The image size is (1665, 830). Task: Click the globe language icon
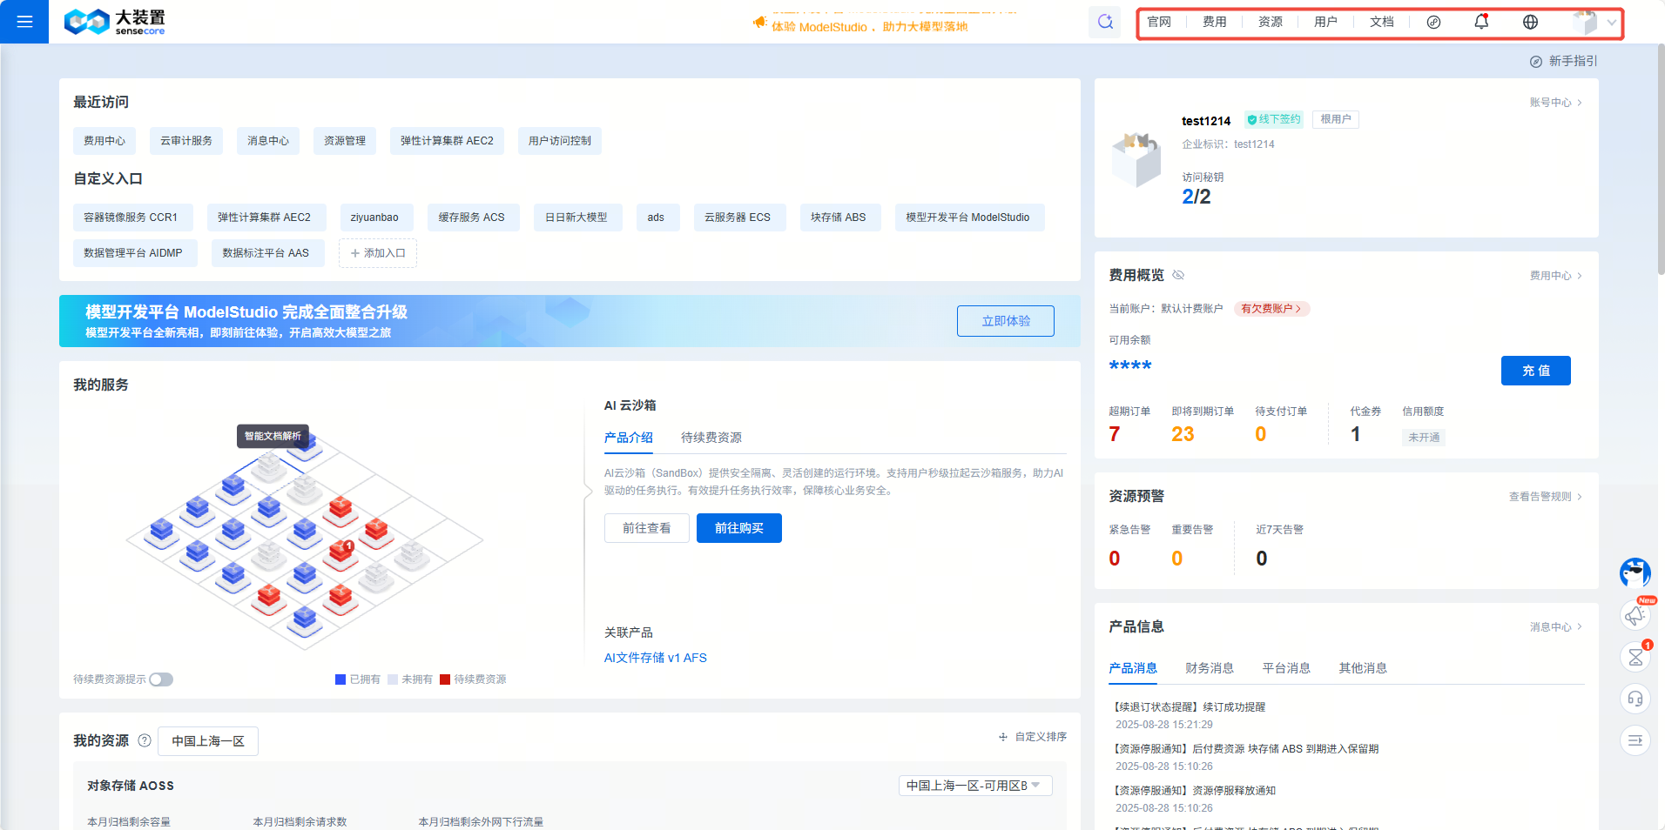tap(1530, 21)
